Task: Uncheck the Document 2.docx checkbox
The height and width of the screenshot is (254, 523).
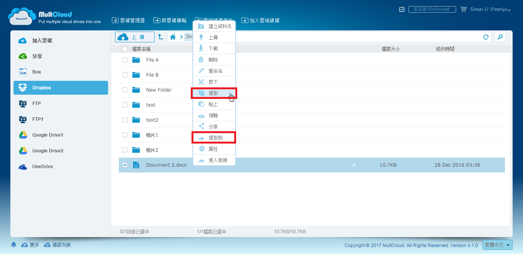Action: point(125,165)
